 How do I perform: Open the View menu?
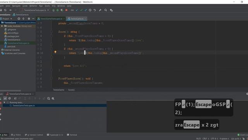pyautogui.click(x=8, y=6)
